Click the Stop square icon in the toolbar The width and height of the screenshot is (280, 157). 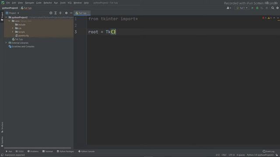pos(267,8)
